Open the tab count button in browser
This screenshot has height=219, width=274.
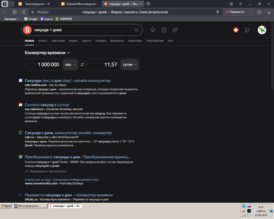tap(5, 4)
